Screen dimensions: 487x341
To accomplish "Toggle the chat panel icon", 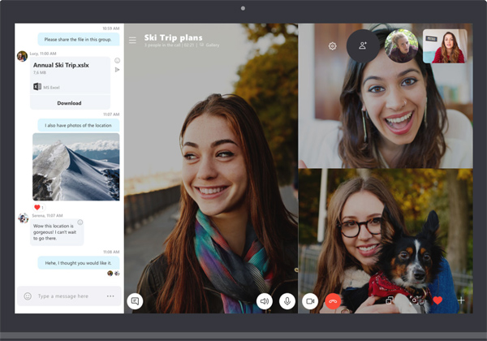I will [x=135, y=300].
